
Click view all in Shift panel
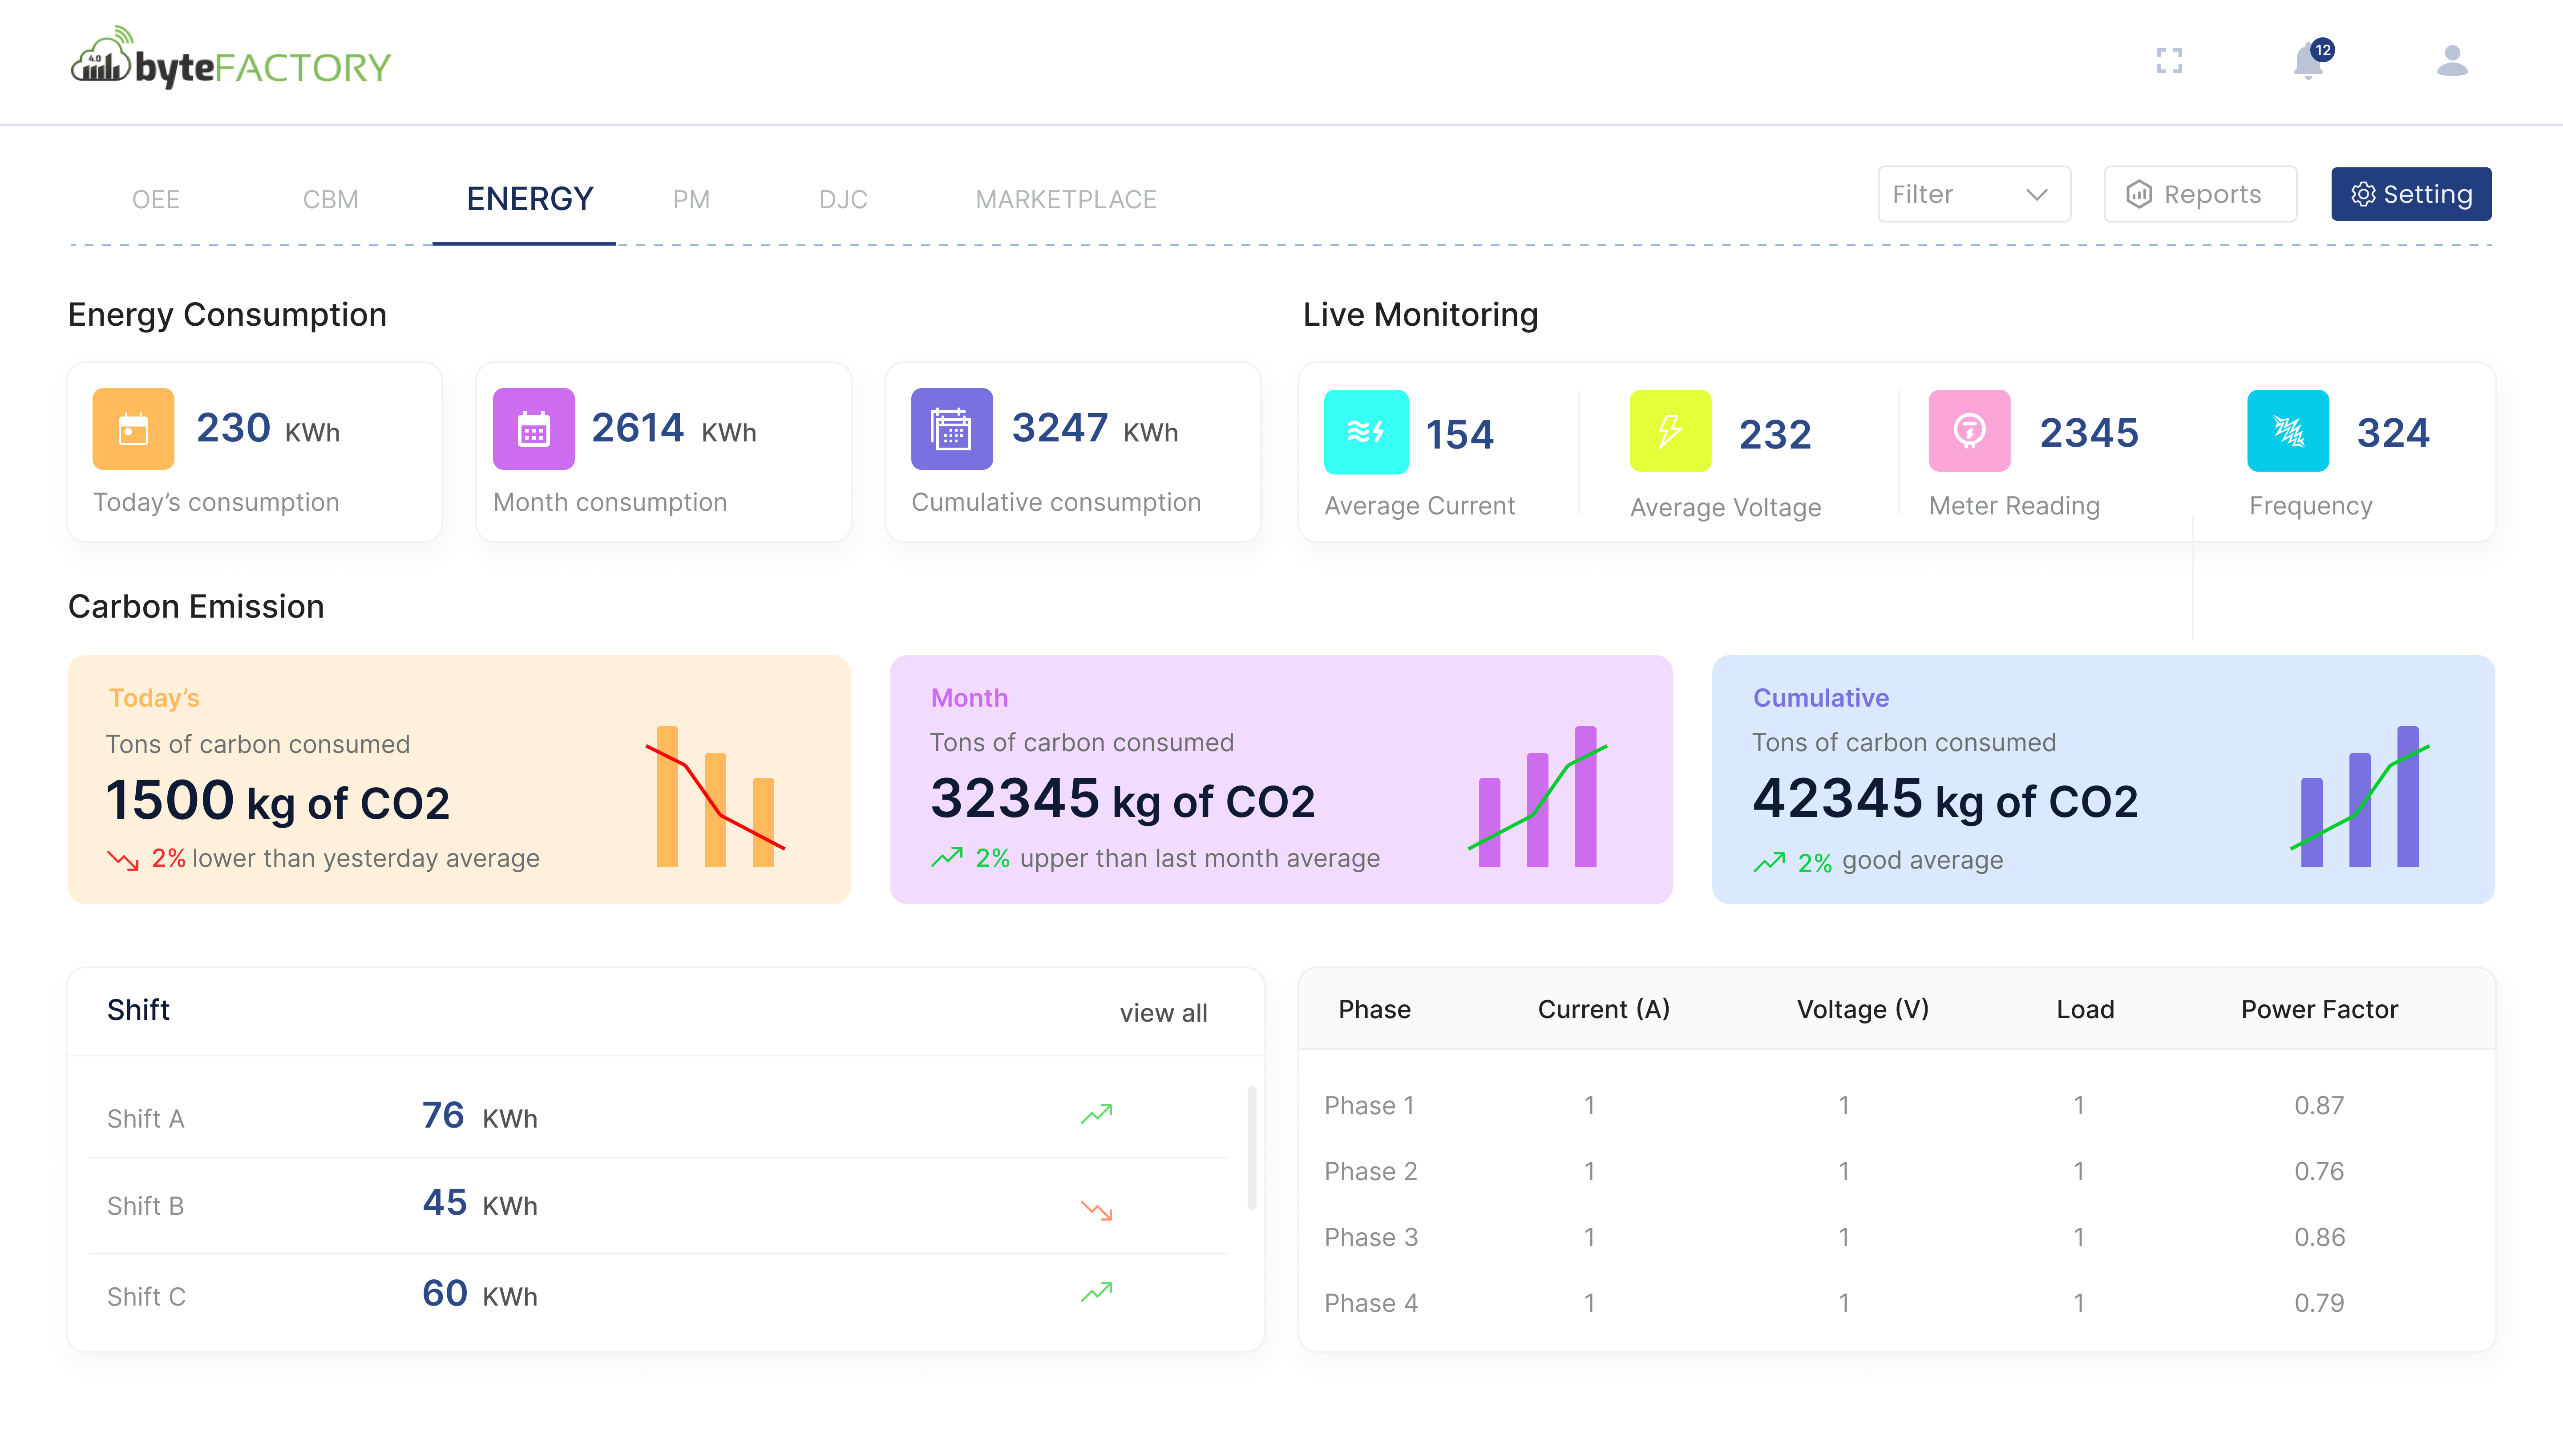point(1164,1013)
